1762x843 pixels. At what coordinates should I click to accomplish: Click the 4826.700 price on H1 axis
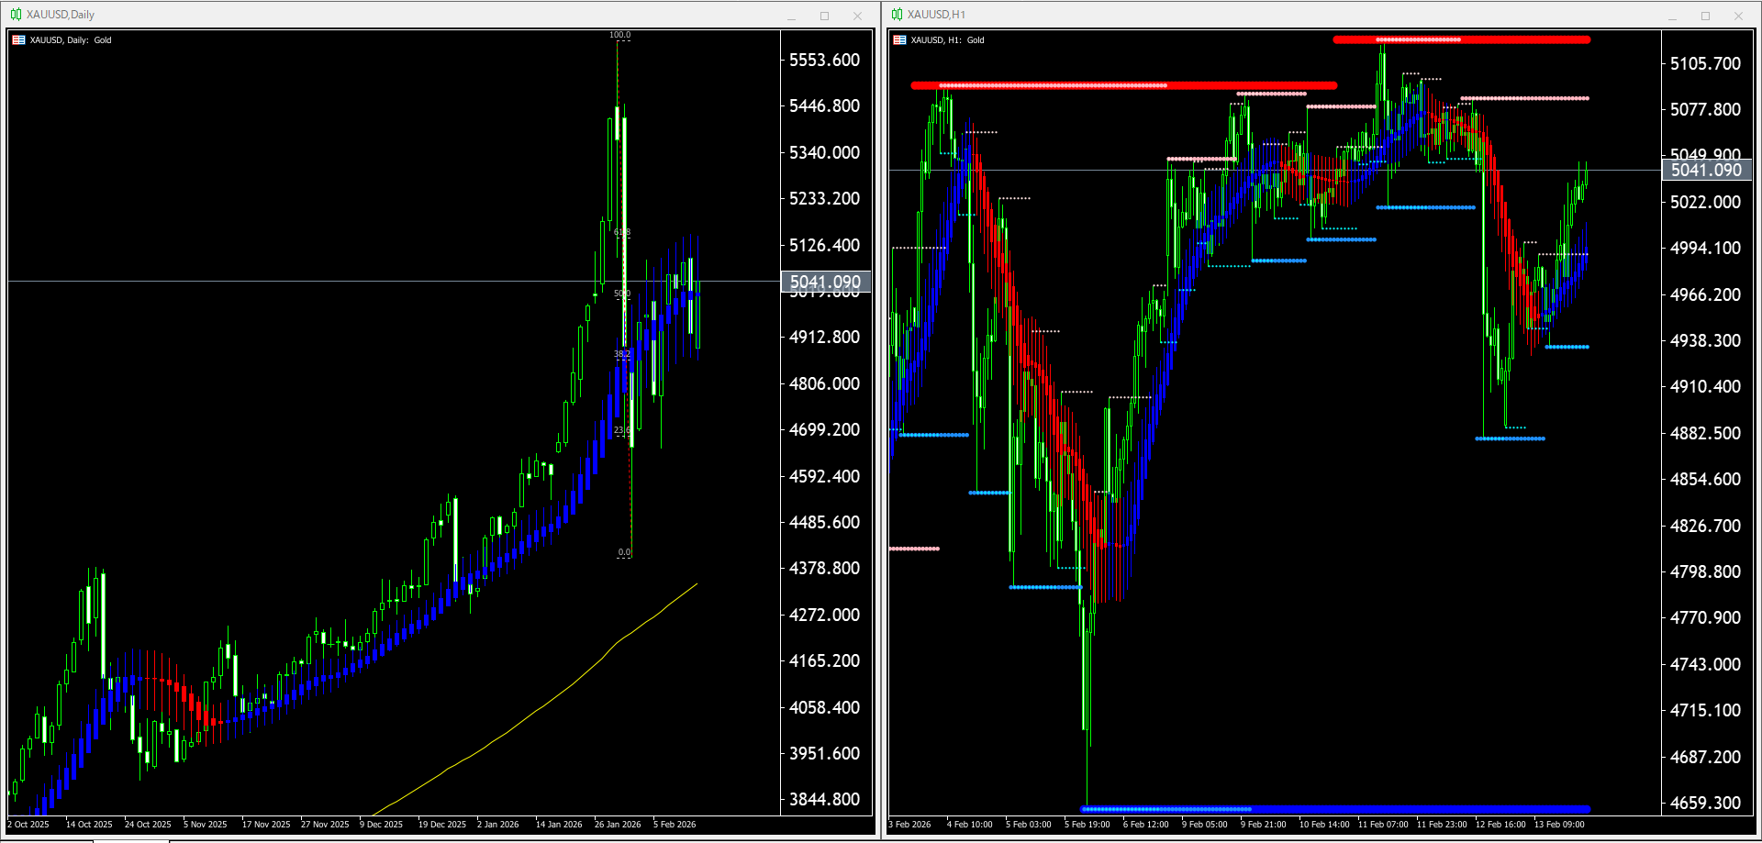point(1705,526)
